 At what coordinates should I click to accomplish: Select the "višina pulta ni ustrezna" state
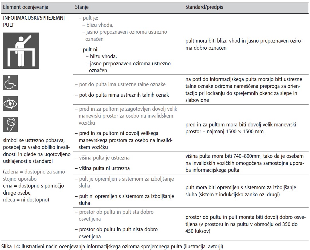[102, 168]
